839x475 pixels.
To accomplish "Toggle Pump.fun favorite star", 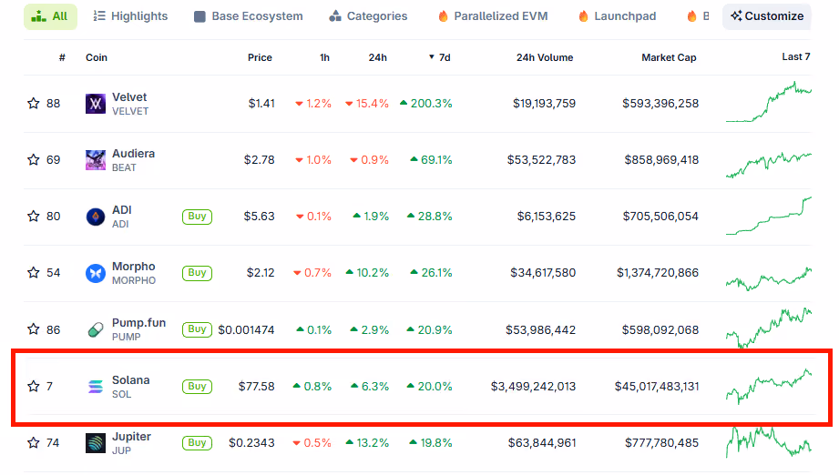I will pos(33,329).
